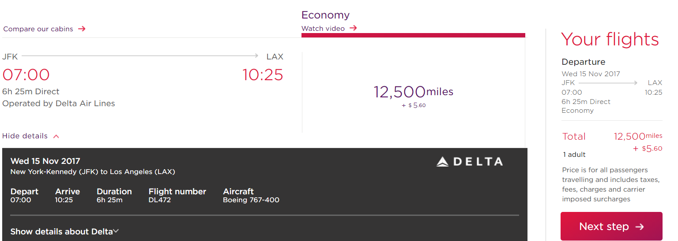Click the 07:00 departure time
The width and height of the screenshot is (678, 241).
(26, 75)
